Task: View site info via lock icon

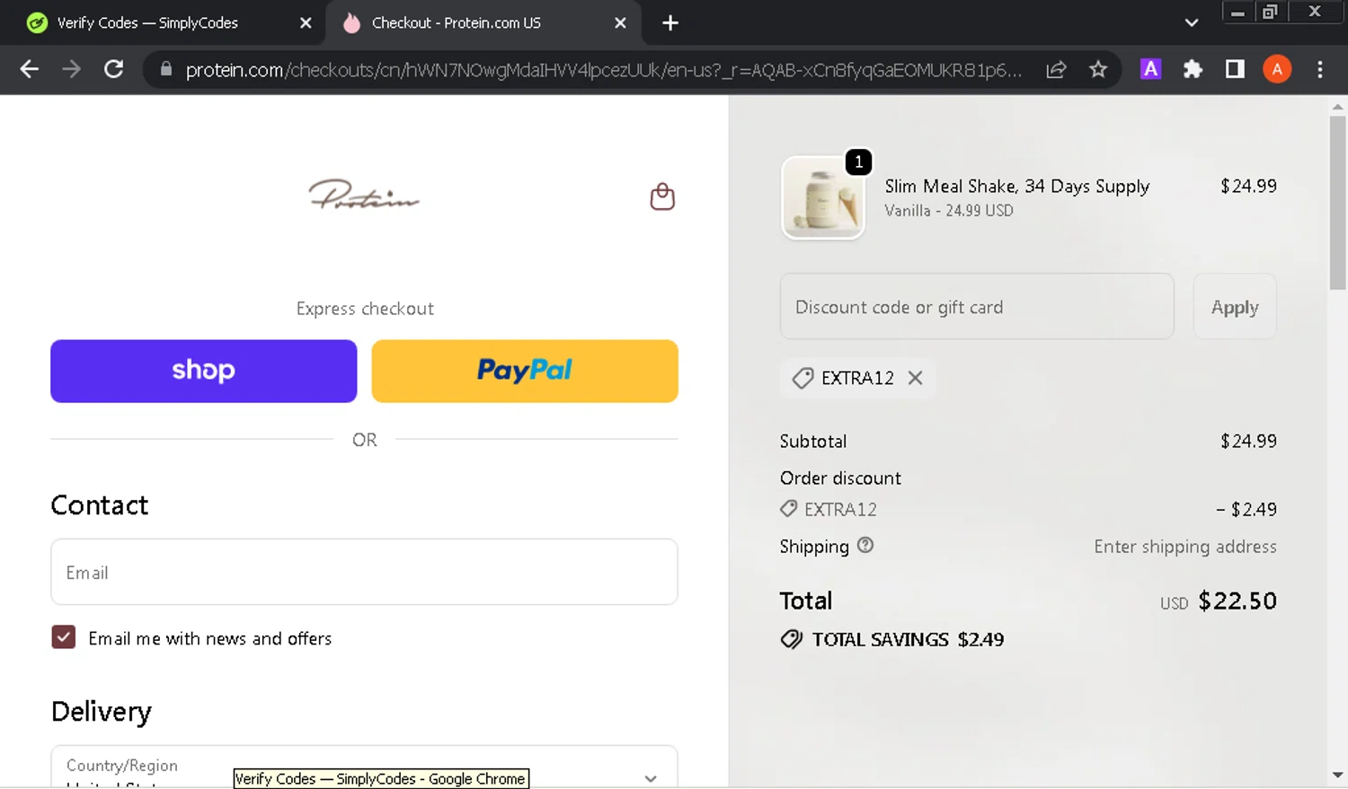Action: click(x=165, y=69)
